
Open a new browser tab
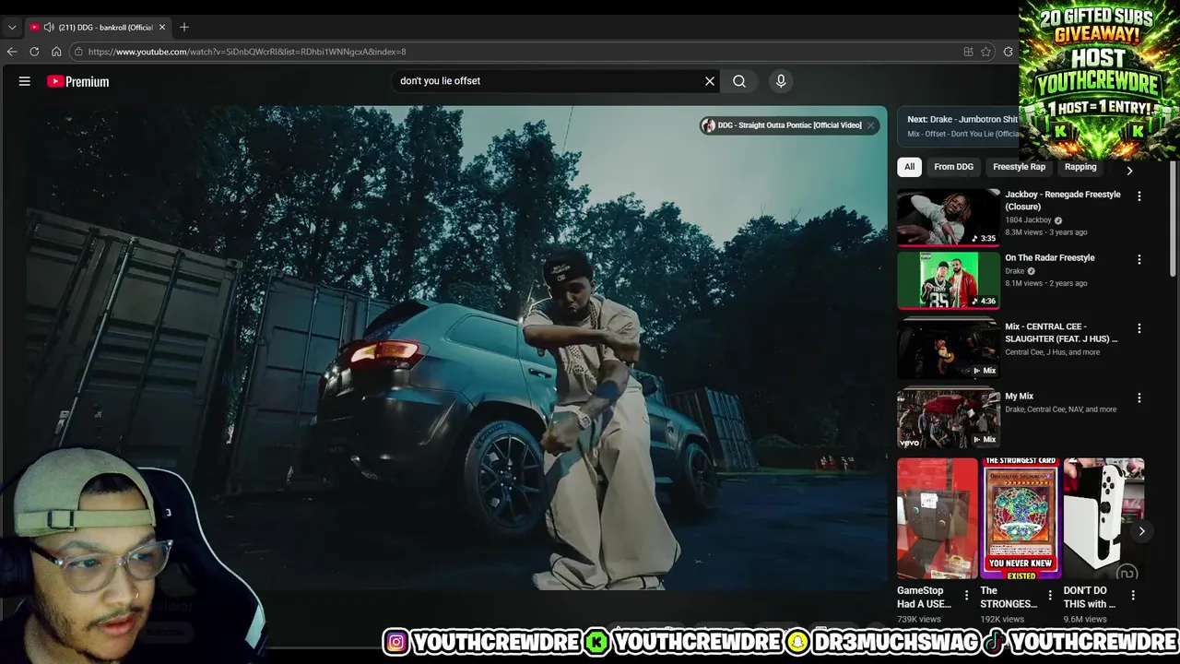(184, 27)
